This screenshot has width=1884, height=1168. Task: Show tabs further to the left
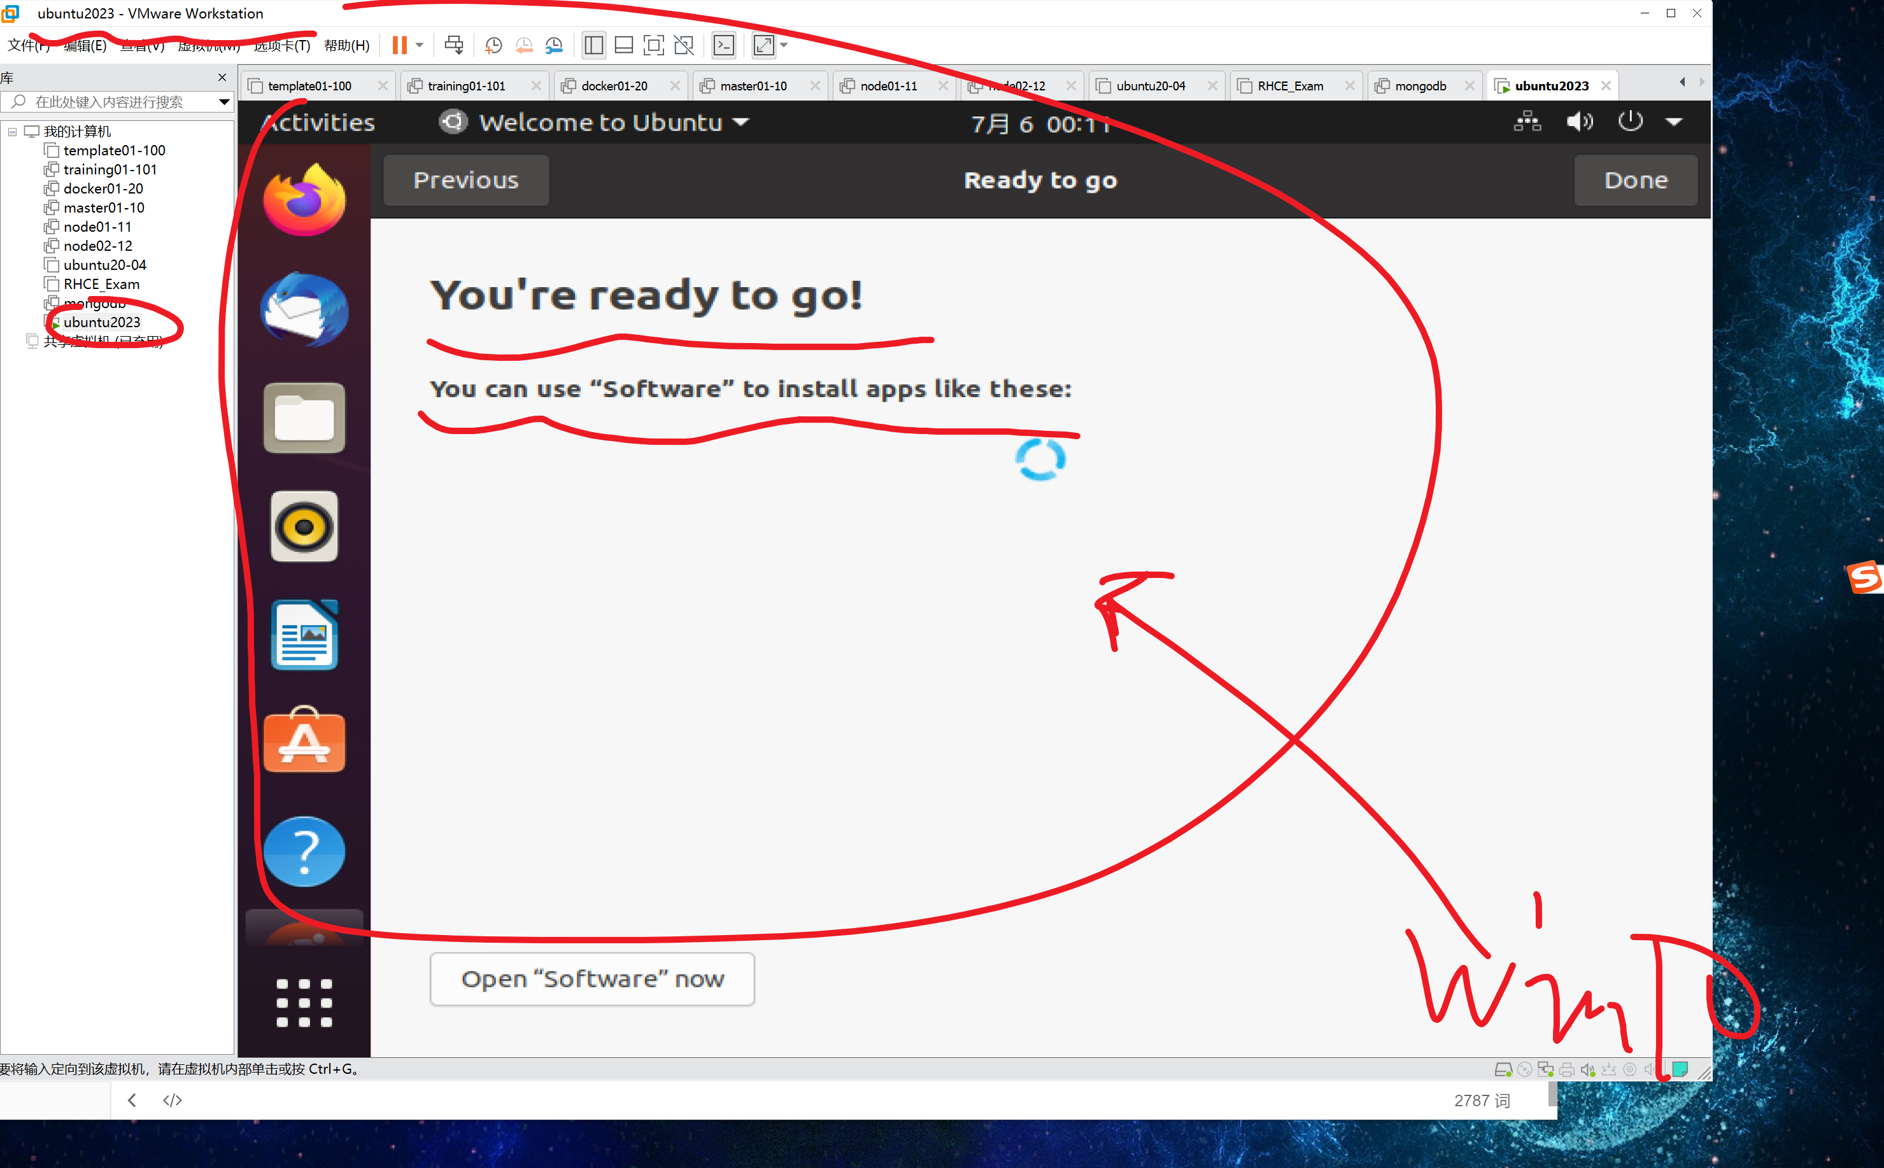click(1682, 82)
